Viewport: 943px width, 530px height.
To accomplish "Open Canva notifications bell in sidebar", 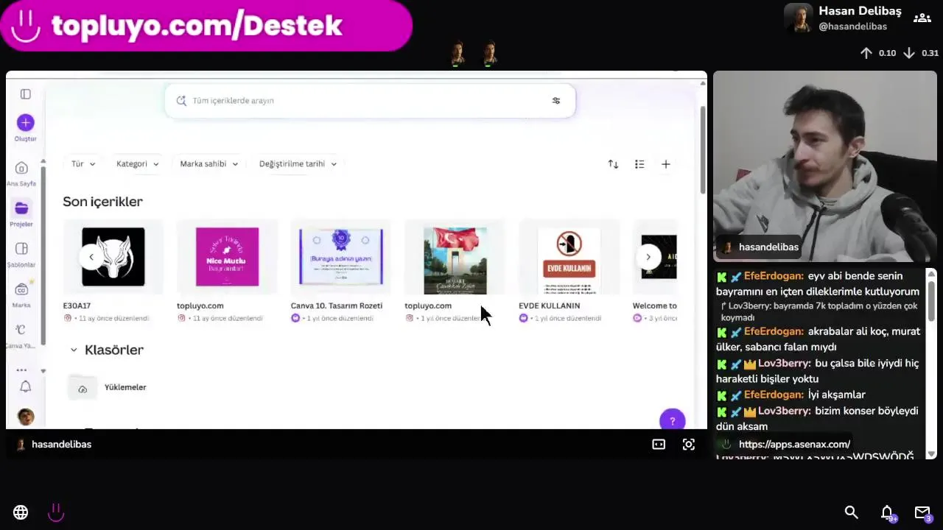I will pos(25,386).
